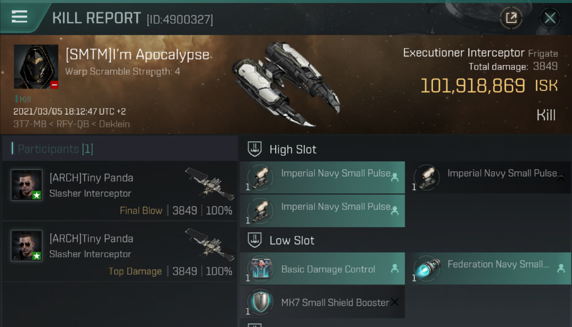This screenshot has height=327, width=572.
Task: Select the Participants [1] tab
Action: pyautogui.click(x=55, y=149)
